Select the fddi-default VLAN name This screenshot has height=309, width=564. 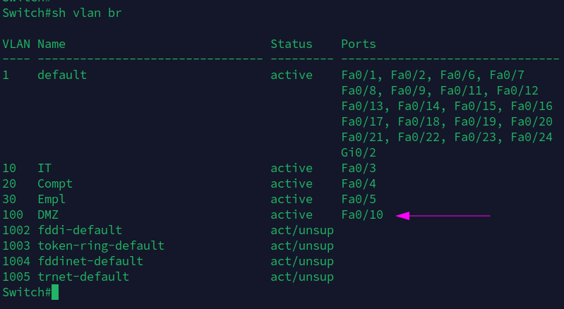click(80, 230)
